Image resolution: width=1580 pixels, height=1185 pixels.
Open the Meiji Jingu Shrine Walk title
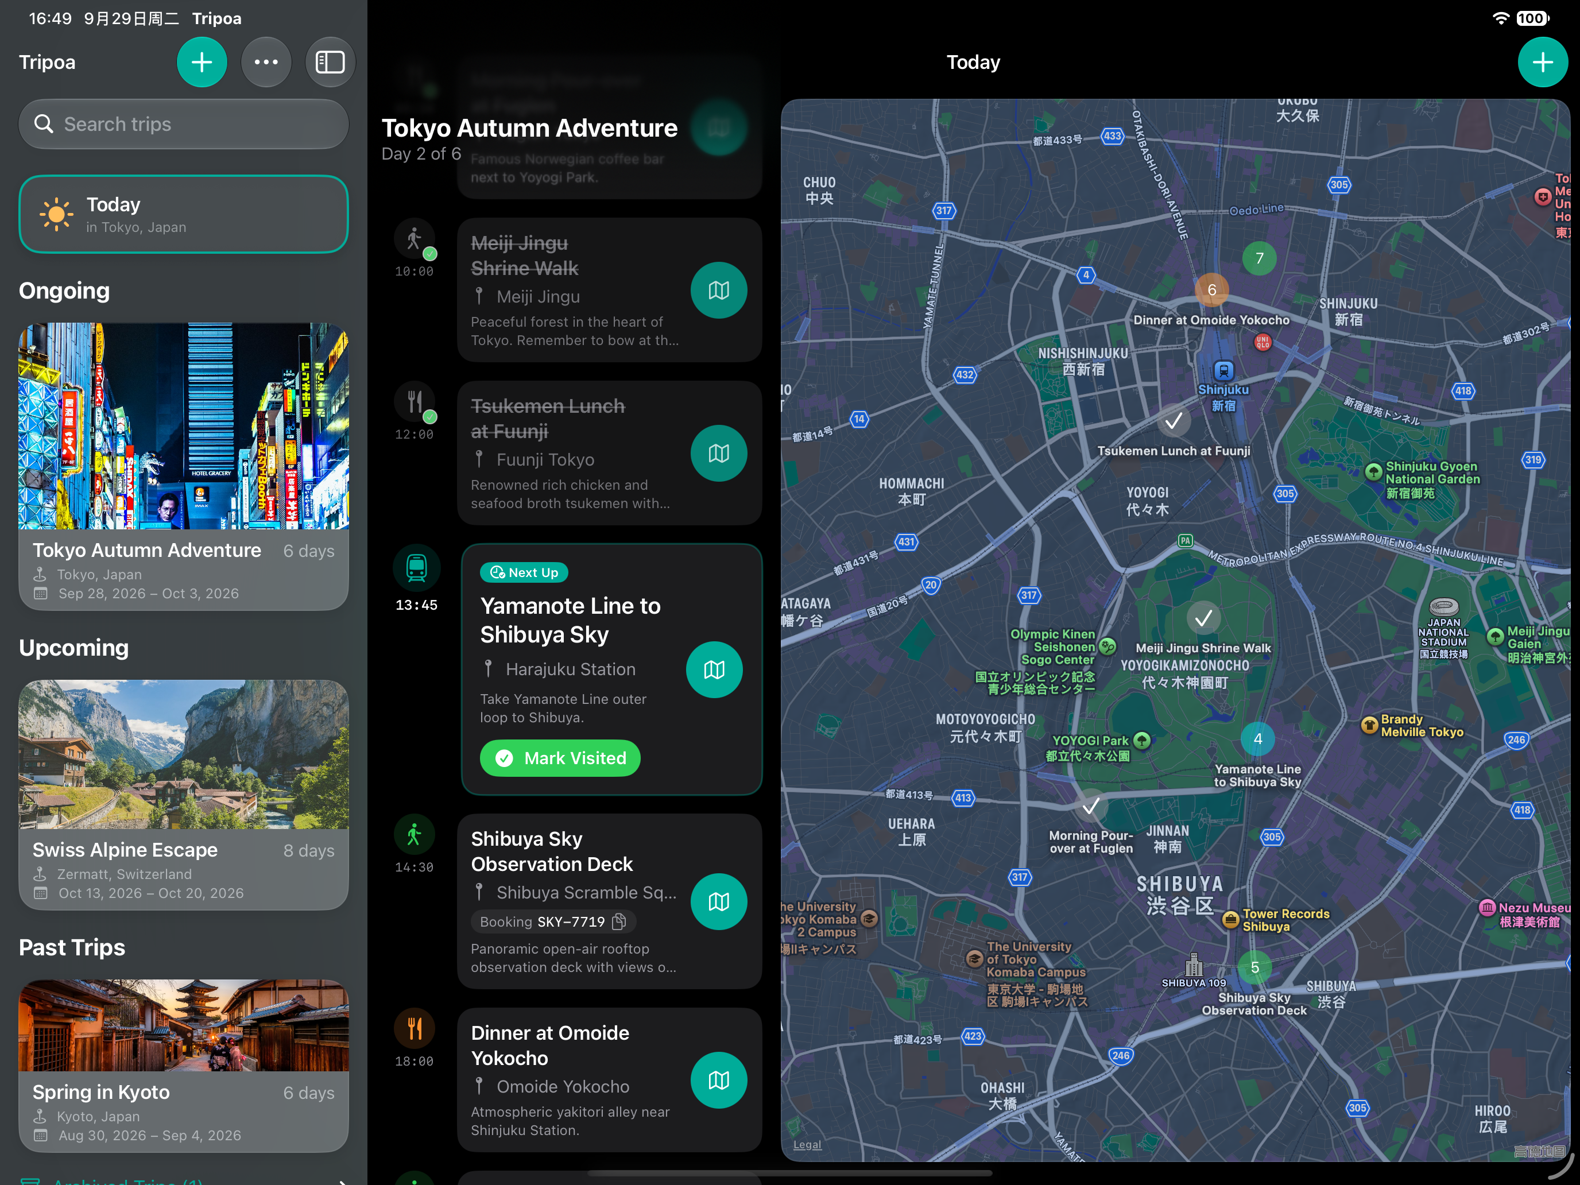click(524, 255)
